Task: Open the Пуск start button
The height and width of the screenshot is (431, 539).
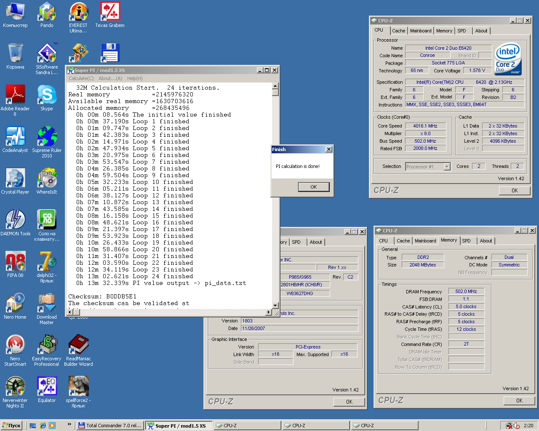Action: (x=11, y=426)
